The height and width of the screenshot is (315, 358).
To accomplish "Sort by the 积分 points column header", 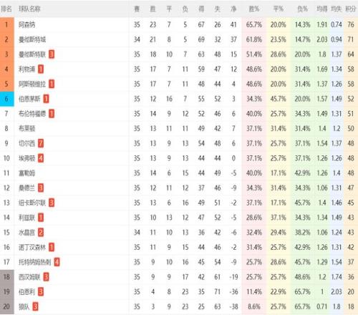I will 351,9.
